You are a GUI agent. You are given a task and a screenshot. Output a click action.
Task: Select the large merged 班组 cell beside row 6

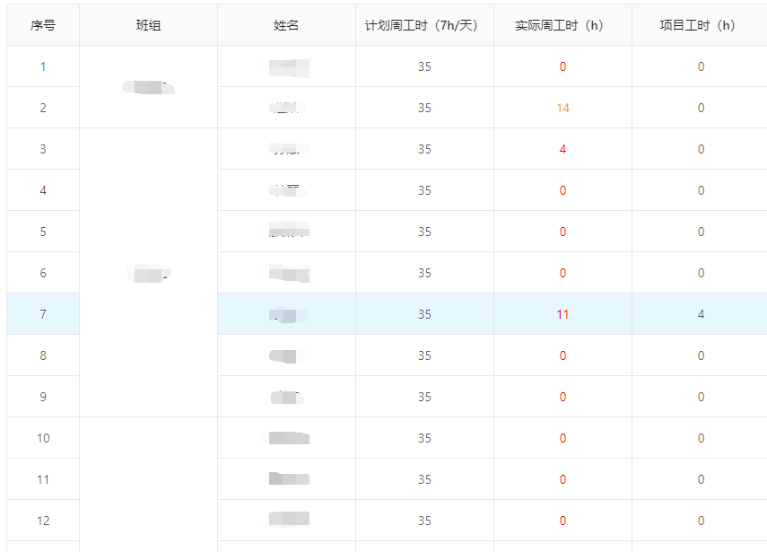[148, 272]
